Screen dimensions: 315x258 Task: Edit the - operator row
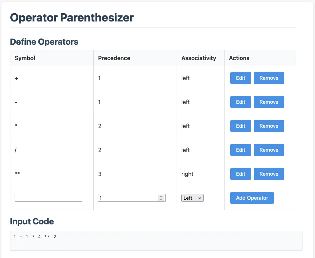(241, 102)
